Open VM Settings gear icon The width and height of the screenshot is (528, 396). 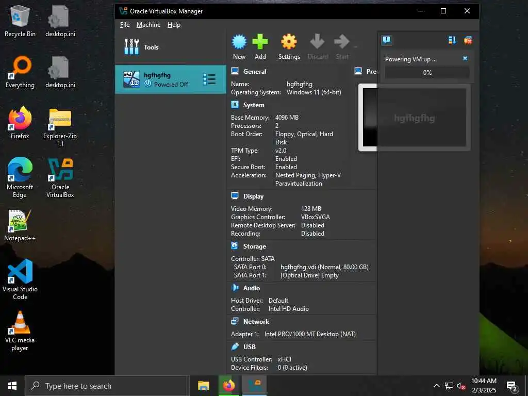[x=289, y=42]
